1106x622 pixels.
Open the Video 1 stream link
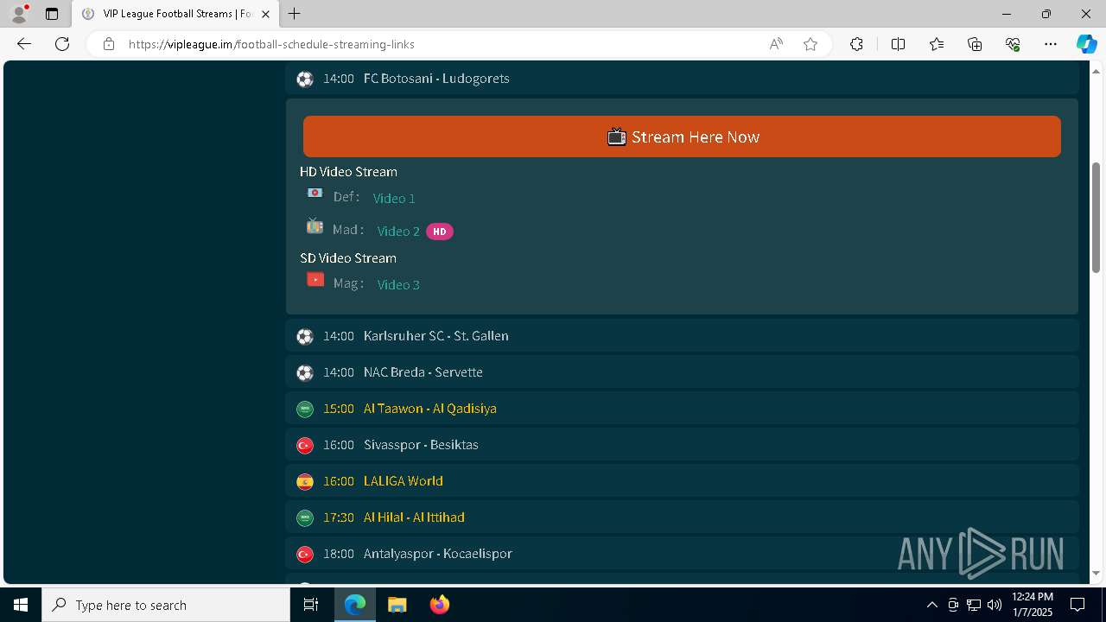click(x=394, y=199)
